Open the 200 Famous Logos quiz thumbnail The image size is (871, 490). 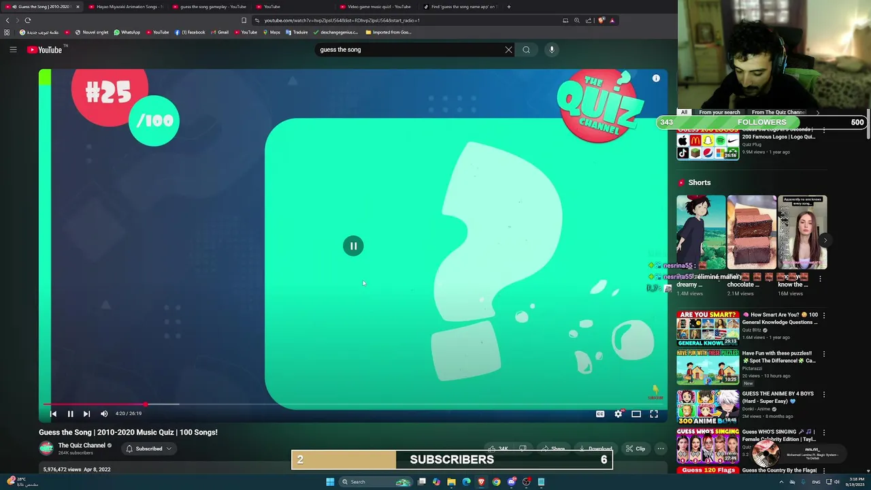coord(708,144)
